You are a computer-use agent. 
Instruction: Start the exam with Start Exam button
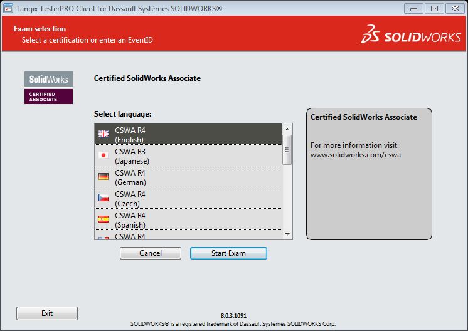click(228, 253)
